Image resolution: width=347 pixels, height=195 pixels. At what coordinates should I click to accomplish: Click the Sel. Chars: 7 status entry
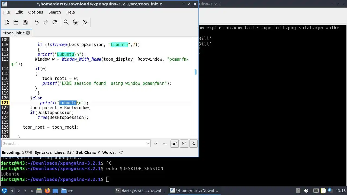tap(88, 152)
